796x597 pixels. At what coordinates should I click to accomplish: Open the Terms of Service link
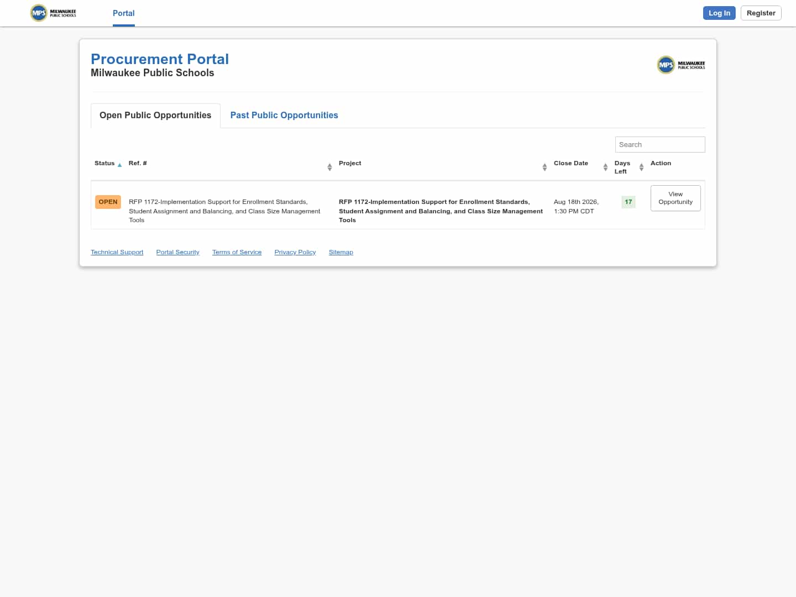pos(237,252)
